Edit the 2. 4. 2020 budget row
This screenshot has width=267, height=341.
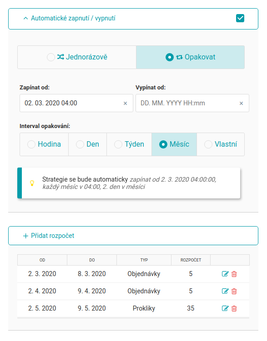[225, 291]
